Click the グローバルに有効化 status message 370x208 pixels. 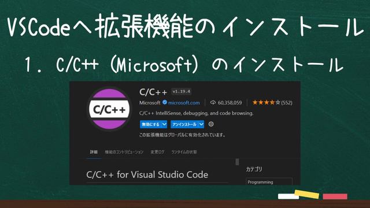tap(182, 135)
